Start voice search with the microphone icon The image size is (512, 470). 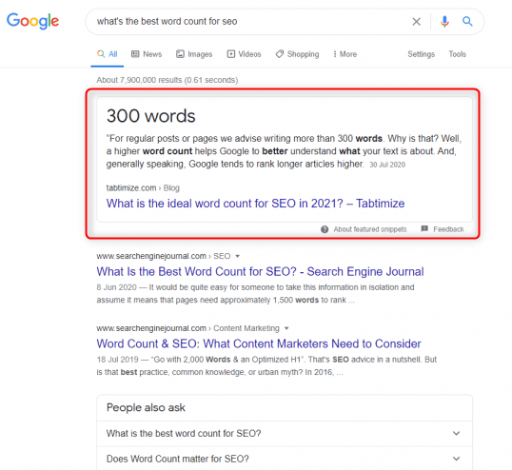pyautogui.click(x=444, y=22)
